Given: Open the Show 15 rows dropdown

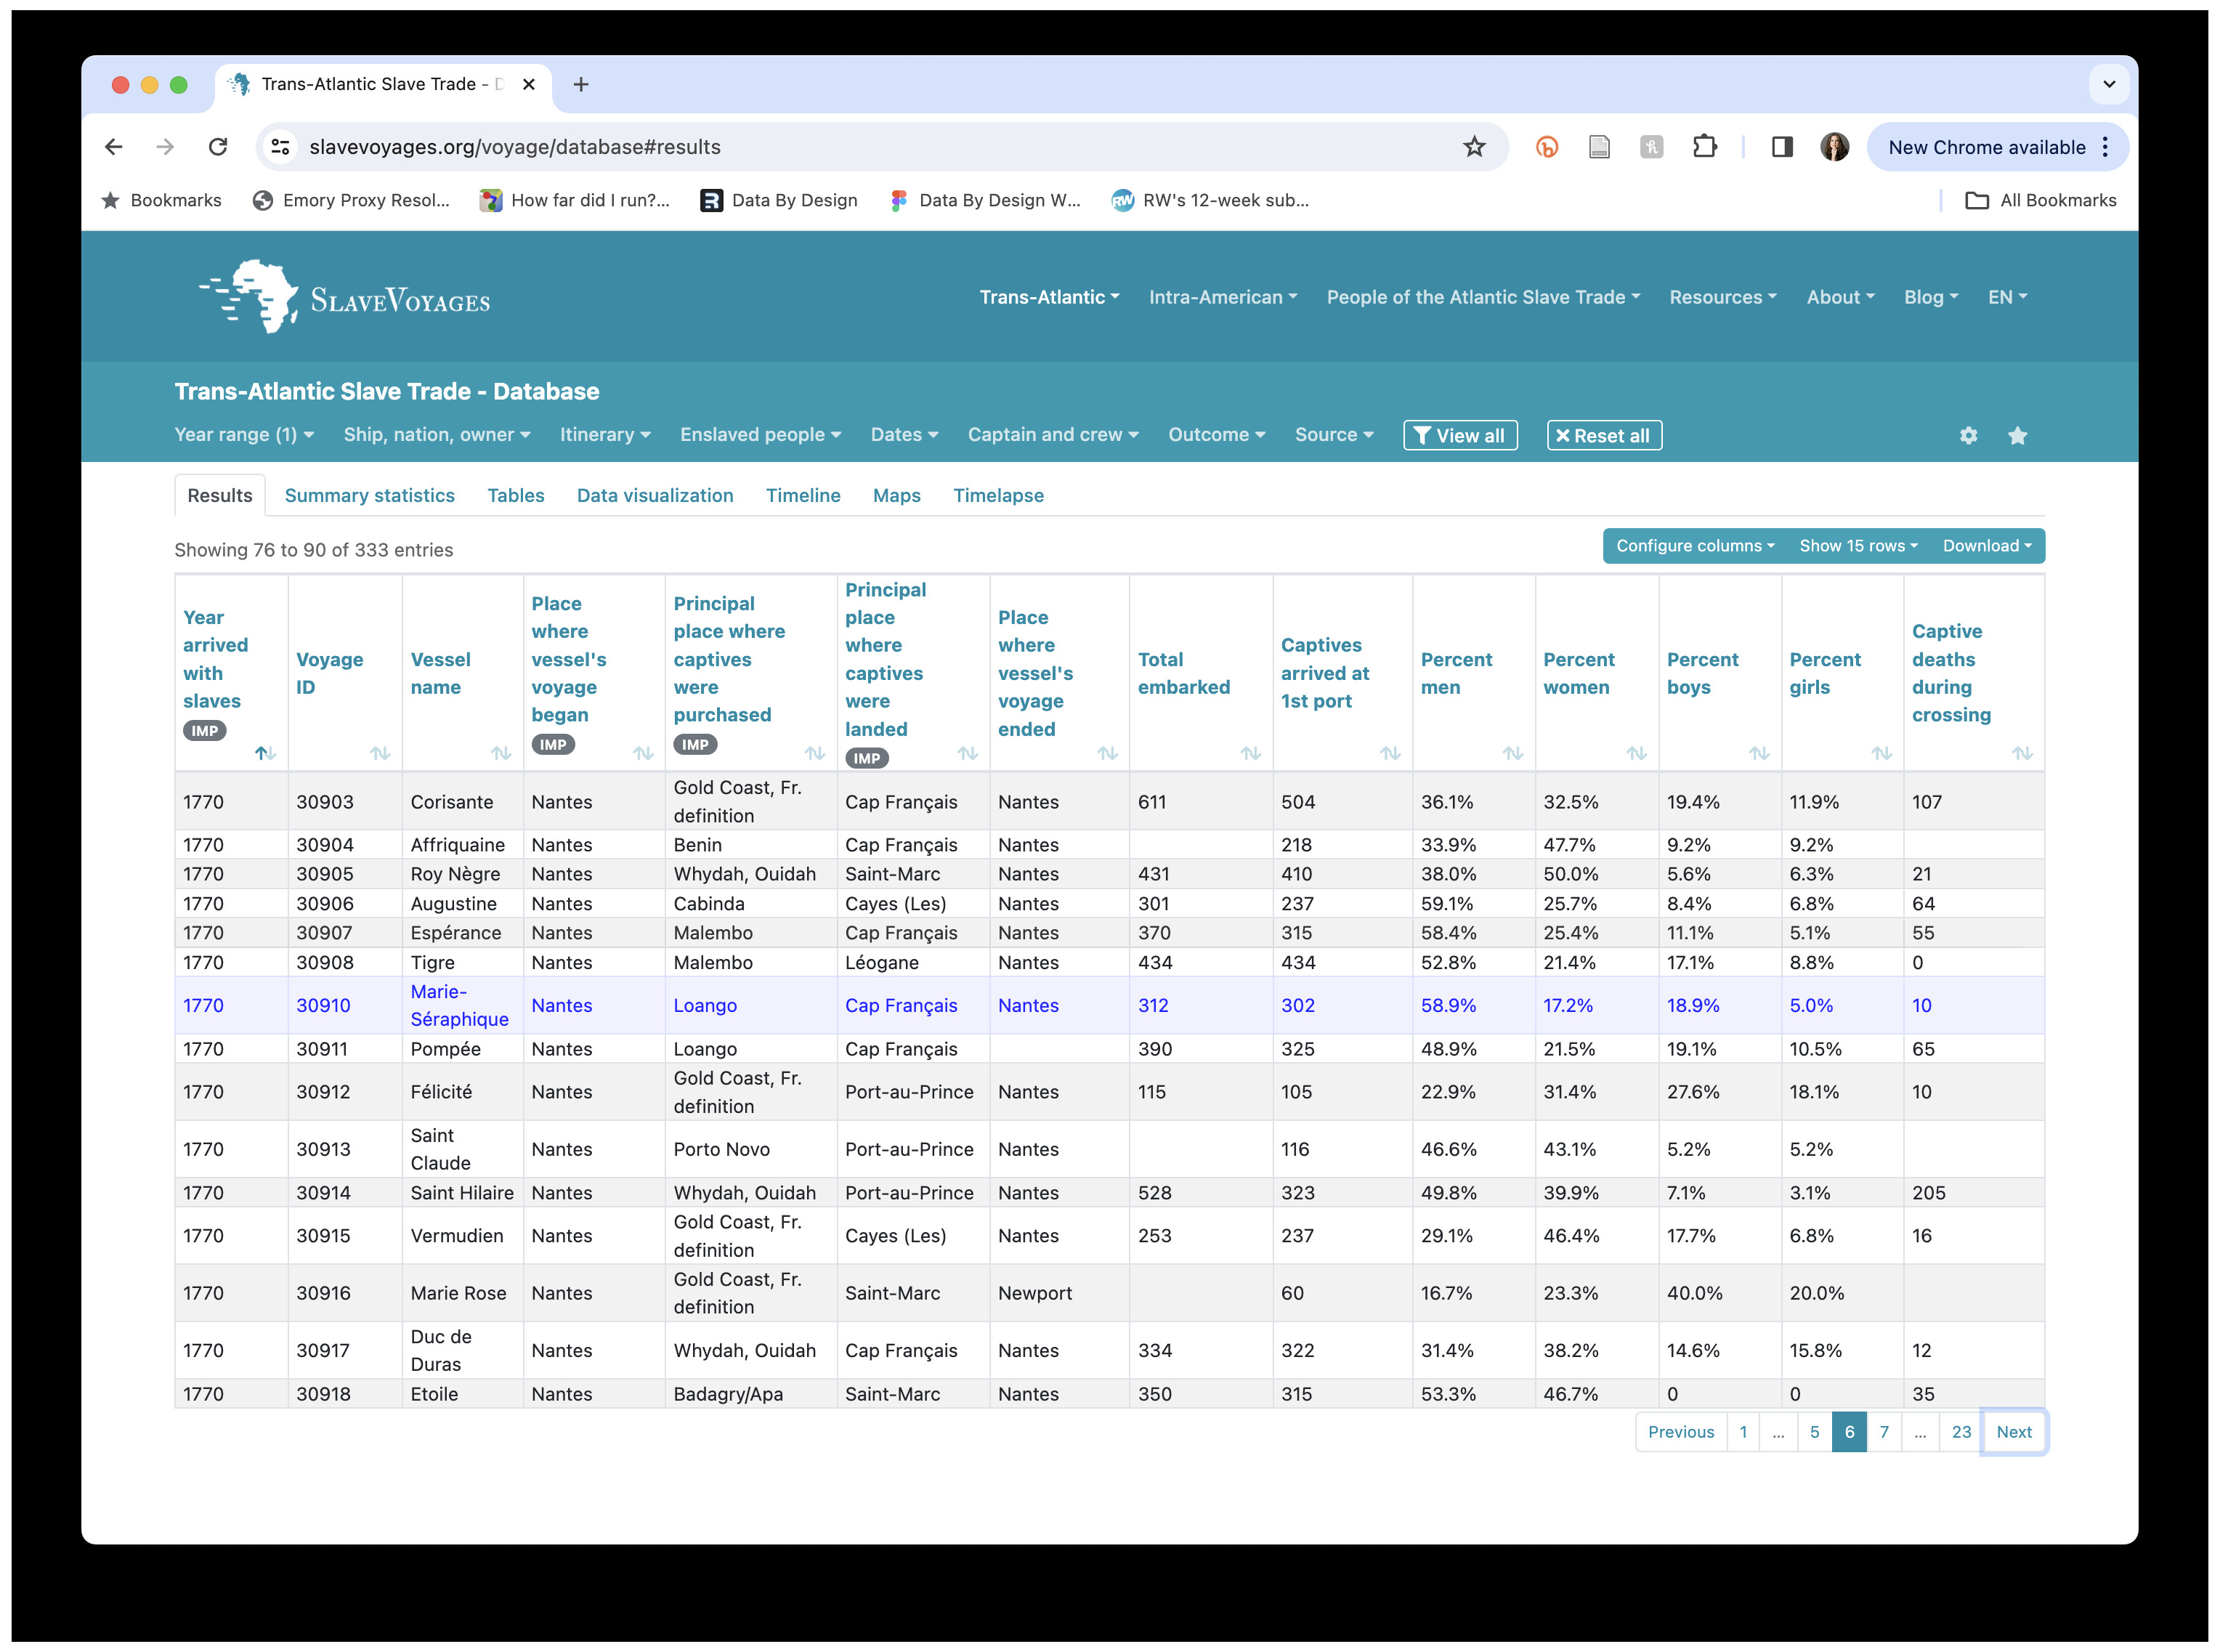Looking at the screenshot, I should pos(1857,546).
